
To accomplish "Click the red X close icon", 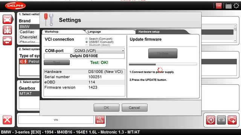I will [x=7, y=120].
